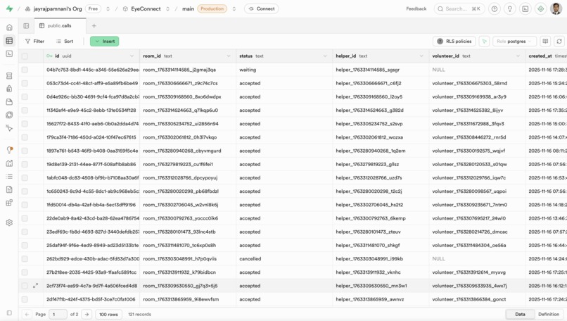Viewport: 567px width, 321px height.
Task: Change the 100 rows per page setting
Action: [x=108, y=314]
